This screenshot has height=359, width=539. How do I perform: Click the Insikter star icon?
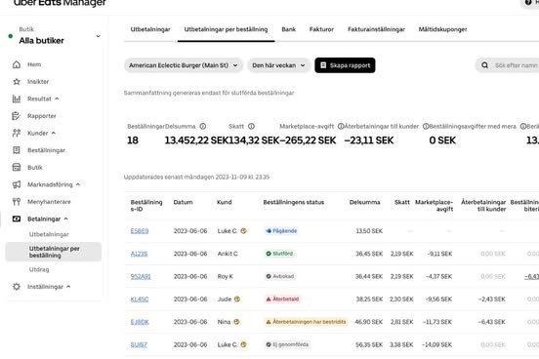[x=17, y=82]
